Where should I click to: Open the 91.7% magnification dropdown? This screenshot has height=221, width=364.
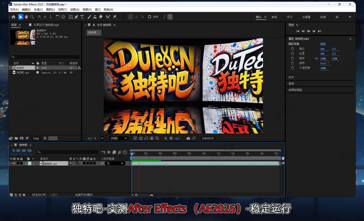click(102, 138)
